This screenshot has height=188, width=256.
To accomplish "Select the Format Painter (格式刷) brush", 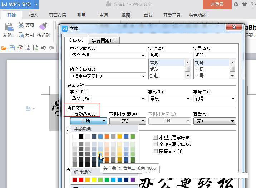I will click(43, 26).
